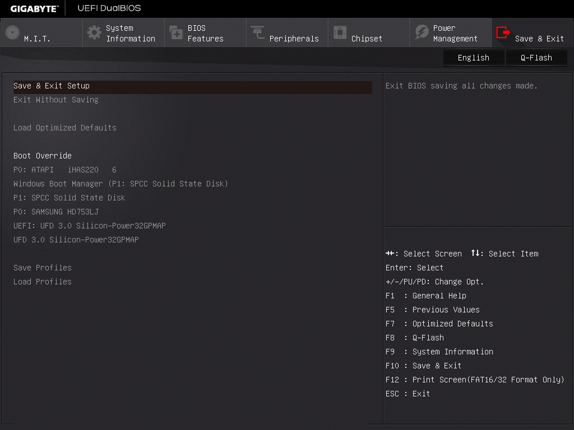
Task: Click the 'Enter: Select' hint
Action: coord(414,268)
